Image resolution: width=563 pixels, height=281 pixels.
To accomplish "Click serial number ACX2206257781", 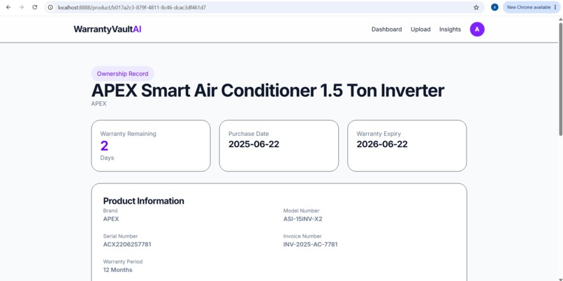I will tap(127, 245).
